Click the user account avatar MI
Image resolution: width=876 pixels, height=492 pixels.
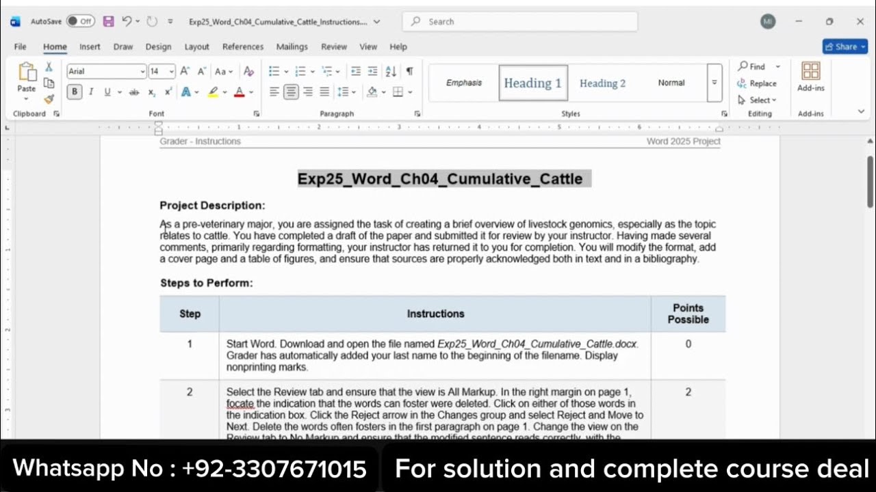click(x=768, y=21)
